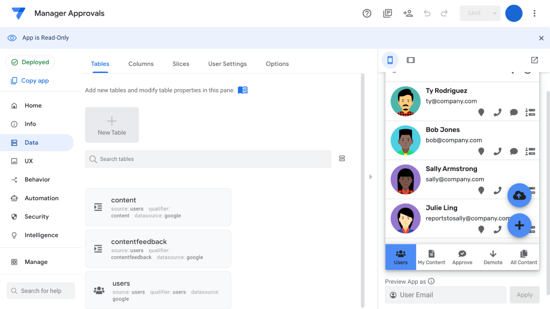Click the blue plus add button in preview
The width and height of the screenshot is (550, 309).
(519, 225)
